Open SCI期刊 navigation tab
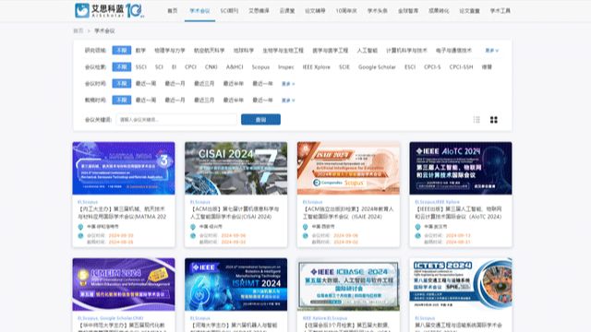Viewport: 591px width, 332px height. tap(229, 11)
